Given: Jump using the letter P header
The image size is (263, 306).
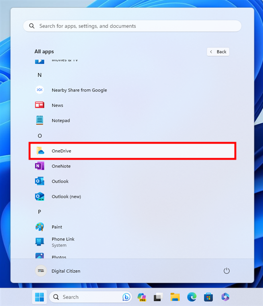Looking at the screenshot, I should click(40, 212).
